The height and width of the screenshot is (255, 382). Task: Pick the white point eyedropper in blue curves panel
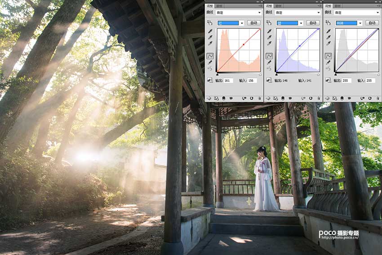269,44
